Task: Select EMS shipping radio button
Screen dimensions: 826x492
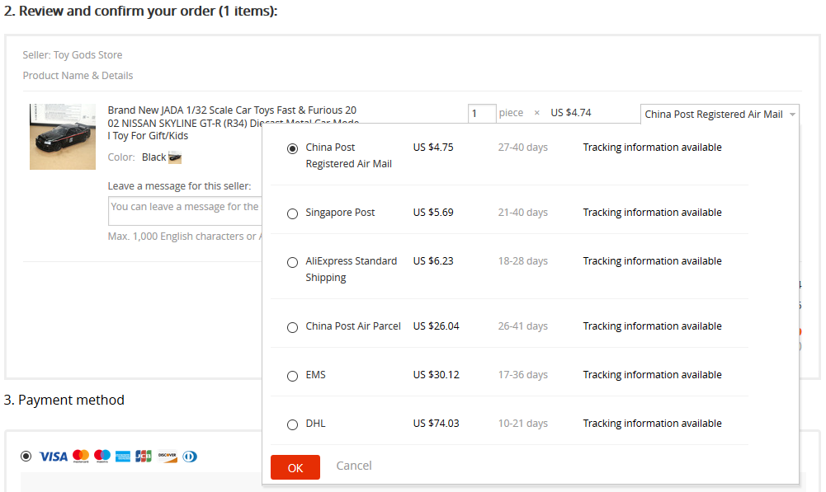Action: pos(292,376)
